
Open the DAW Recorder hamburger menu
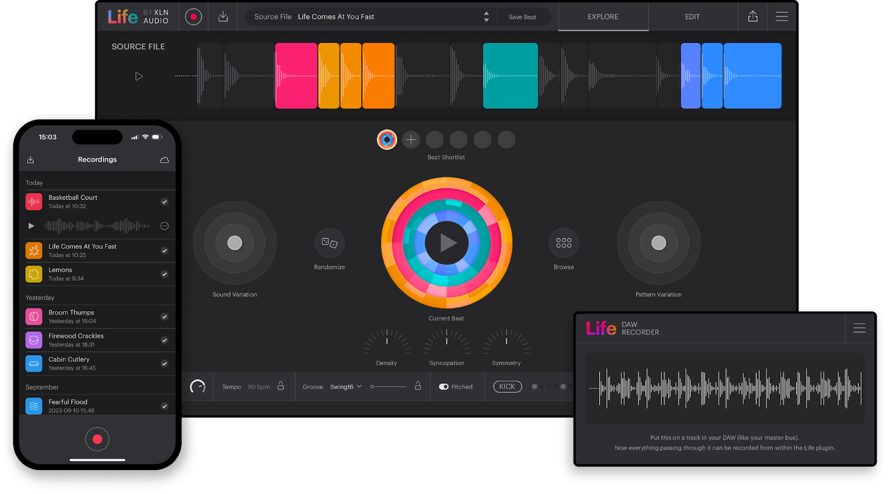pyautogui.click(x=859, y=328)
